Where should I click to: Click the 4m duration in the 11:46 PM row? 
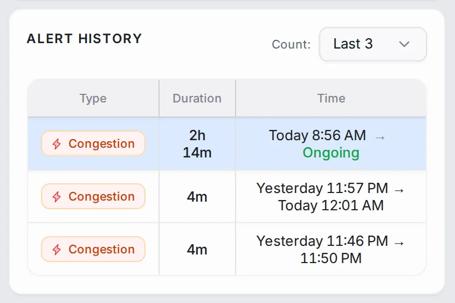coord(197,250)
